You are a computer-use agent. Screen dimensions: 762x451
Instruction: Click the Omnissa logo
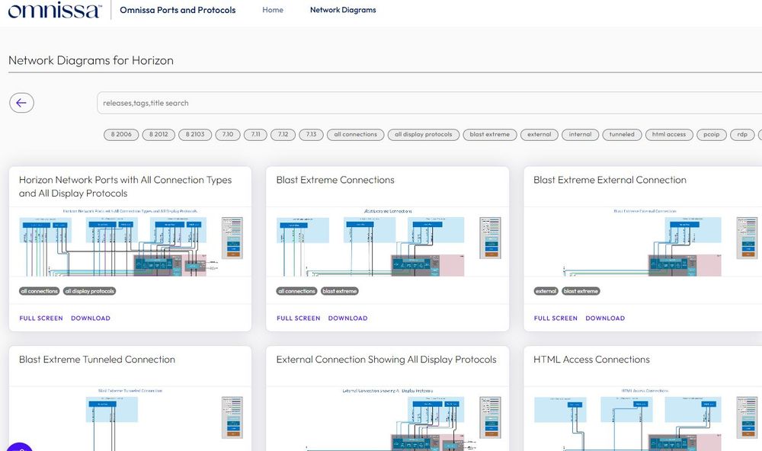[55, 10]
